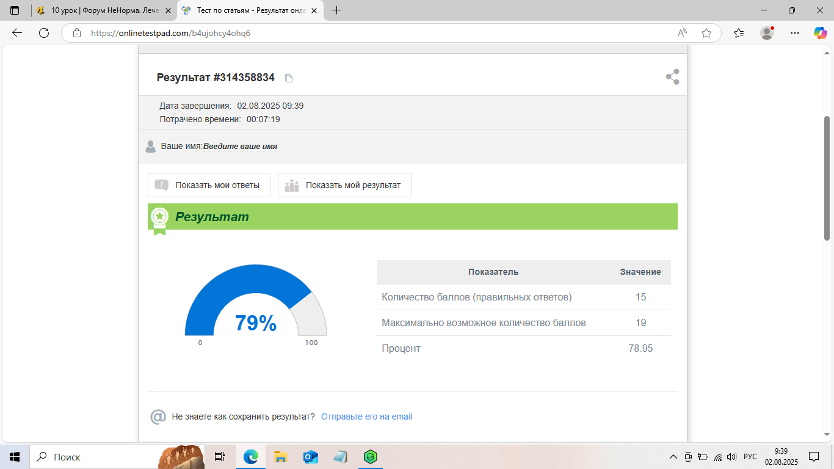This screenshot has height=469, width=834.
Task: Click the @ email icon
Action: (158, 417)
